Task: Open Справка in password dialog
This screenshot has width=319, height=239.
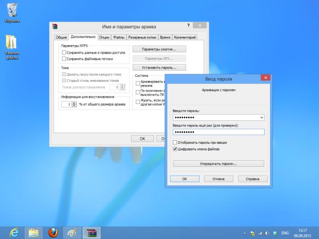Action: 252,179
